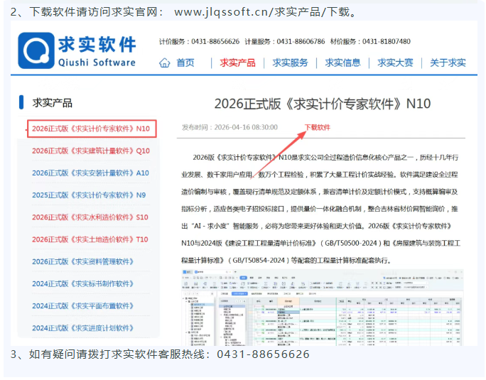Click the home icon beside 首页
Image resolution: width=486 pixels, height=380 pixels.
[165, 63]
